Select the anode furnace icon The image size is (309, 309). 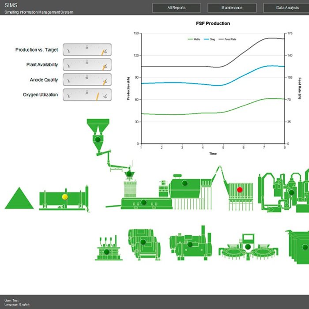tap(191, 243)
